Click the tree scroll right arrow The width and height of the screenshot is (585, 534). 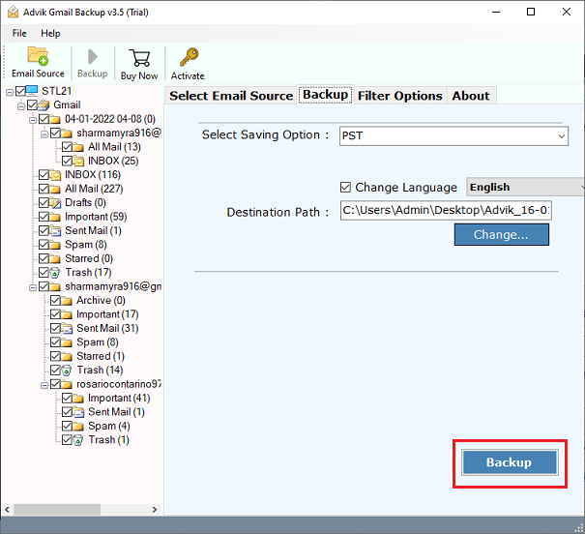(x=155, y=510)
